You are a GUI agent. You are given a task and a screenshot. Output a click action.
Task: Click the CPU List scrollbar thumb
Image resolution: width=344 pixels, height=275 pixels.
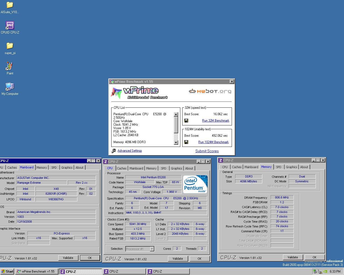tap(176, 125)
